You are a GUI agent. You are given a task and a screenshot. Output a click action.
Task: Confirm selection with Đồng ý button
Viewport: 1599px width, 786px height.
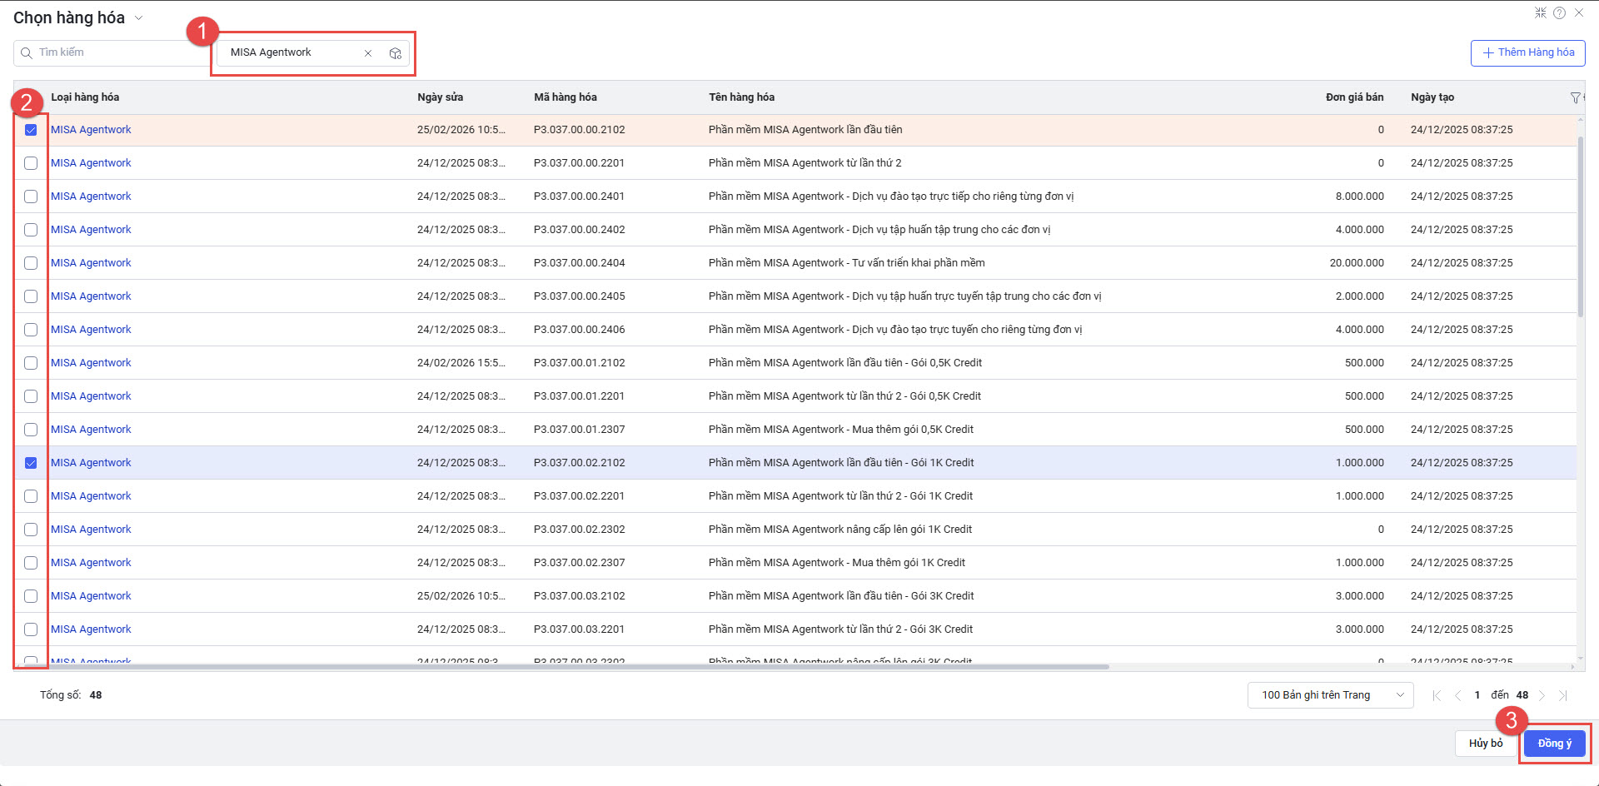(1554, 744)
